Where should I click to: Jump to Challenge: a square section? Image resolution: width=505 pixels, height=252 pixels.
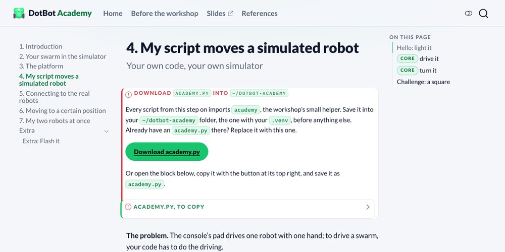tap(423, 82)
